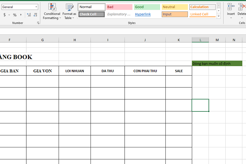The height and width of the screenshot is (164, 246).
Task: Apply the Explanatory text style
Action: pyautogui.click(x=119, y=14)
